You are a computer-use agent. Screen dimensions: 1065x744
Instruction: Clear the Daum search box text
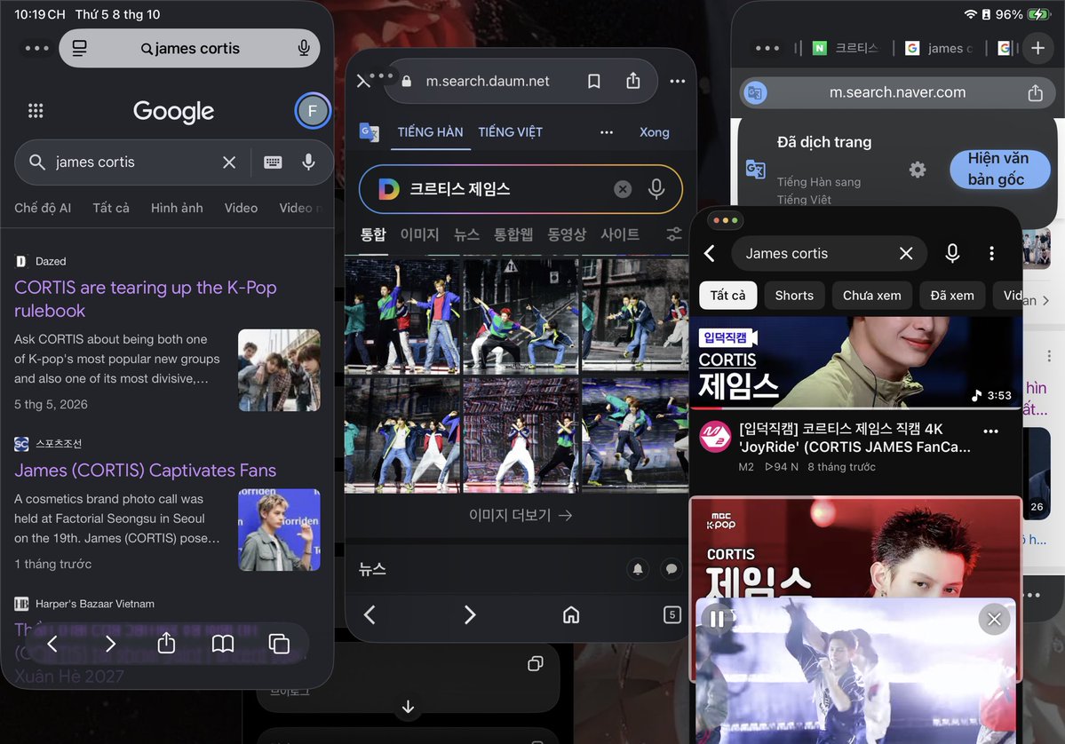(623, 189)
